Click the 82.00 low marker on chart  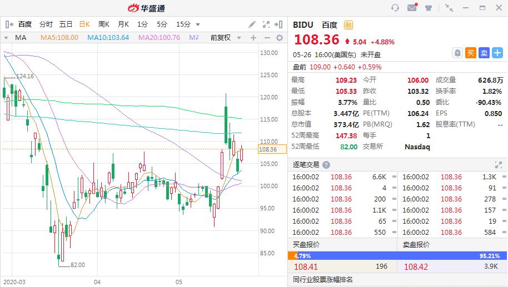[78, 265]
